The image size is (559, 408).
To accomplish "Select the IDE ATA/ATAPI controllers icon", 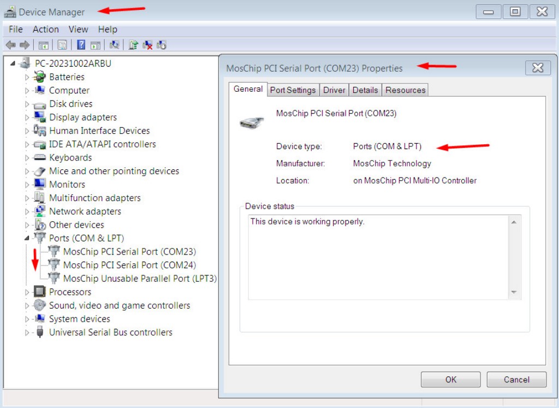I will click(39, 145).
